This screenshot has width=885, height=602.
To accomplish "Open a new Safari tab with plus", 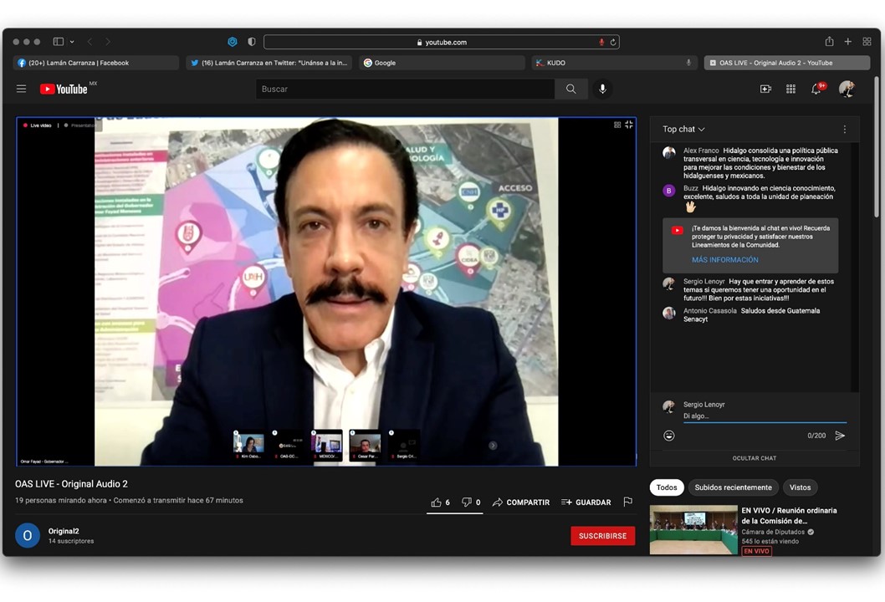I will click(x=847, y=41).
